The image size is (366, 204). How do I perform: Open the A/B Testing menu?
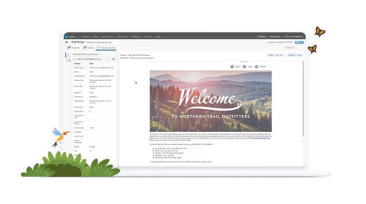[x=136, y=36]
